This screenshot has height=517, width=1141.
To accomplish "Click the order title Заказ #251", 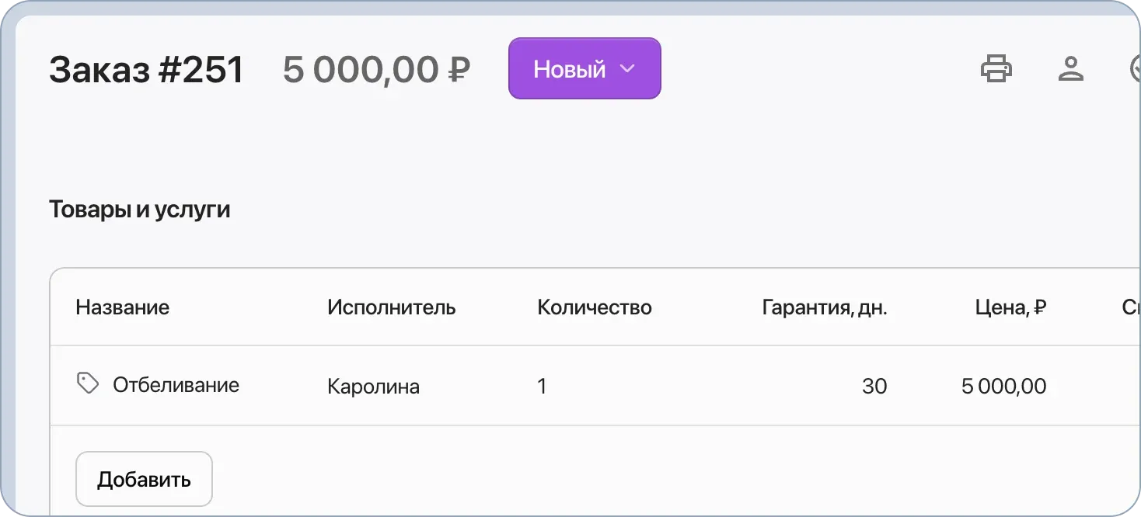I will (x=146, y=68).
